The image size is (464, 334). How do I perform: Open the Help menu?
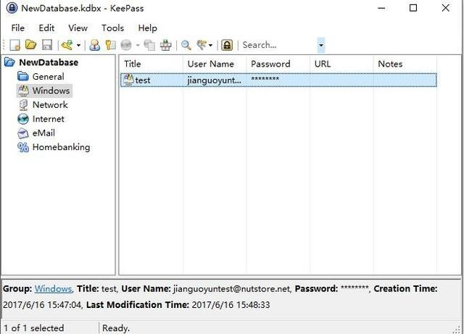click(147, 28)
